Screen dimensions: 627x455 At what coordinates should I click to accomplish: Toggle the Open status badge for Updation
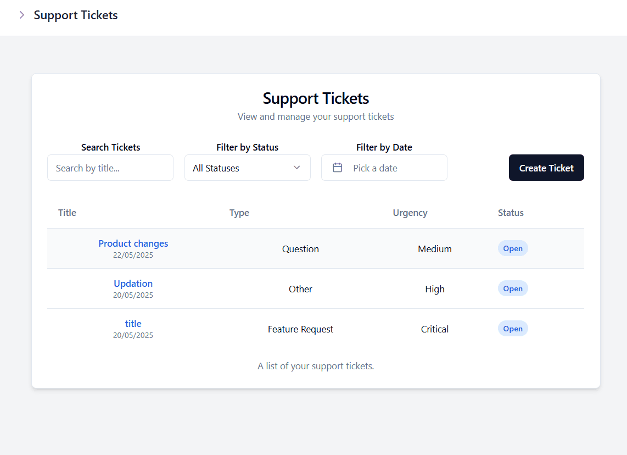(x=513, y=288)
